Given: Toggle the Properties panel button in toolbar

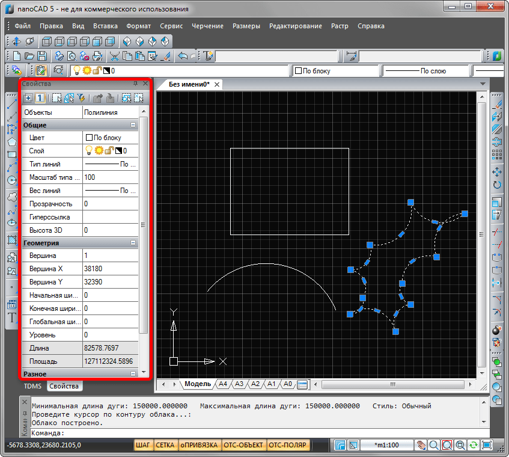Looking at the screenshot, I should [x=41, y=70].
